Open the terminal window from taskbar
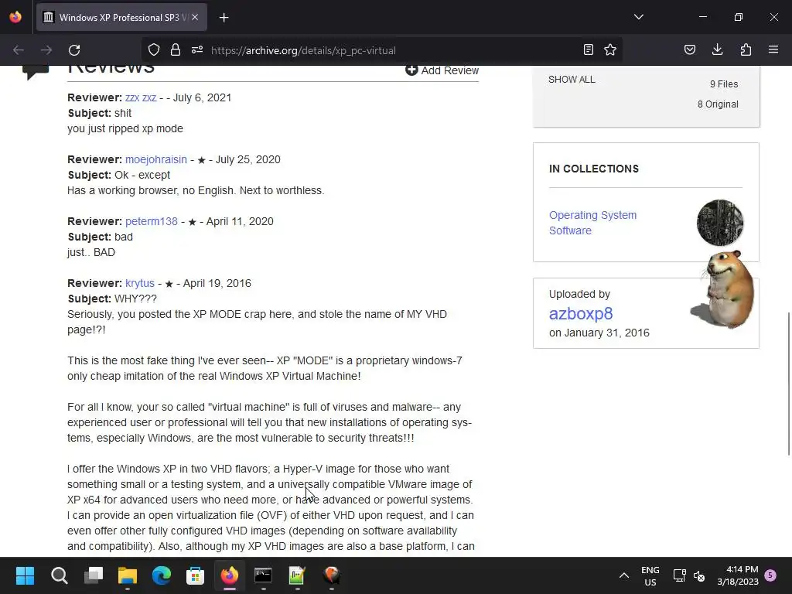Viewport: 792px width, 594px height. [x=263, y=575]
